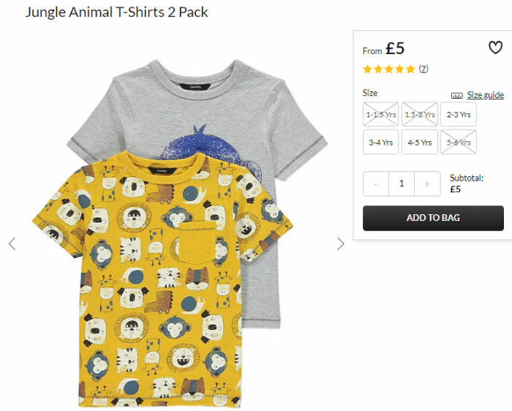The width and height of the screenshot is (512, 411).
Task: Click the ruler icon beside Size guide
Action: click(457, 96)
